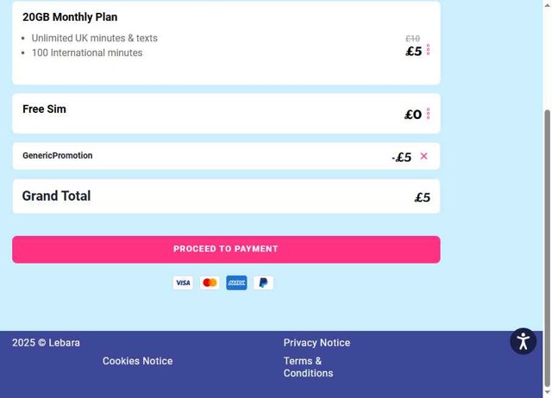Screen dimensions: 552x398
Task: Click the GenericPromotion label
Action: pyautogui.click(x=58, y=156)
